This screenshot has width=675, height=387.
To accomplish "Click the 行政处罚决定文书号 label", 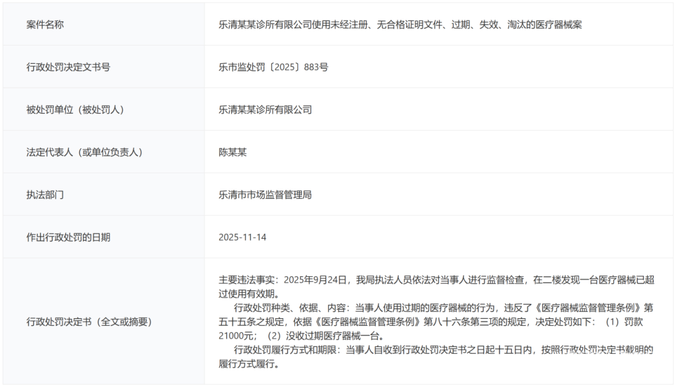I will pos(68,67).
